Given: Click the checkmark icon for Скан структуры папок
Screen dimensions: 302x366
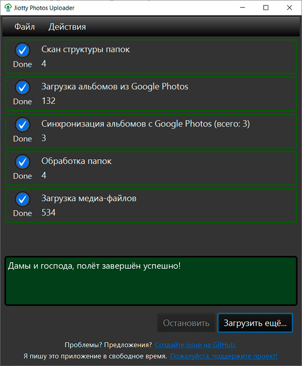Looking at the screenshot, I should point(22,50).
